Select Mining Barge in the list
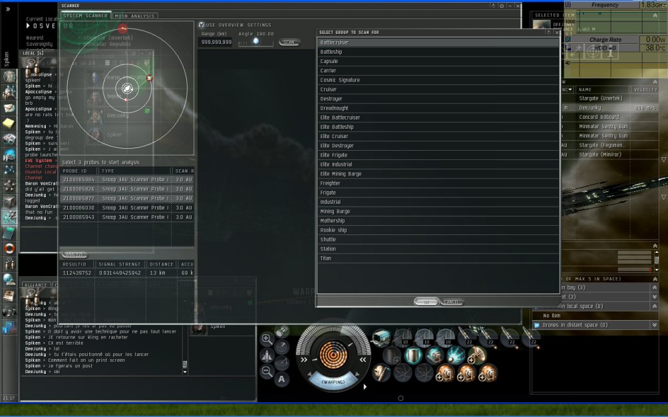 coord(438,211)
